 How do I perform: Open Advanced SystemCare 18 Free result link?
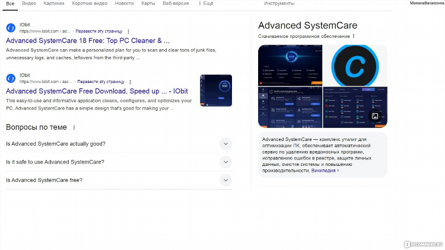tap(88, 40)
